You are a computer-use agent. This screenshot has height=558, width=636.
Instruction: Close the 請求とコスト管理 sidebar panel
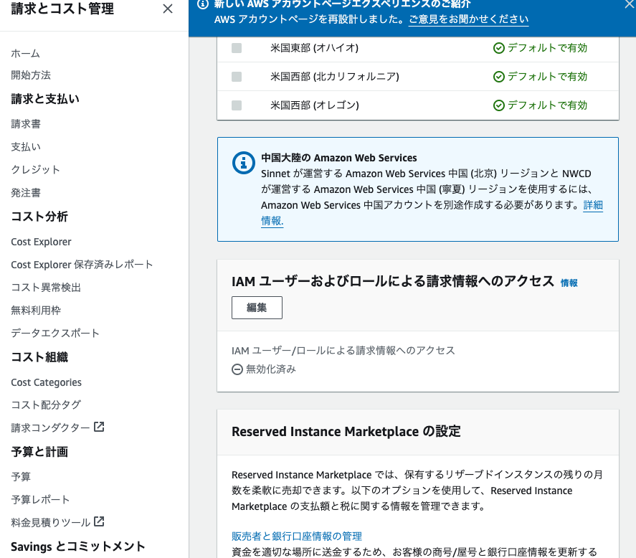point(168,9)
